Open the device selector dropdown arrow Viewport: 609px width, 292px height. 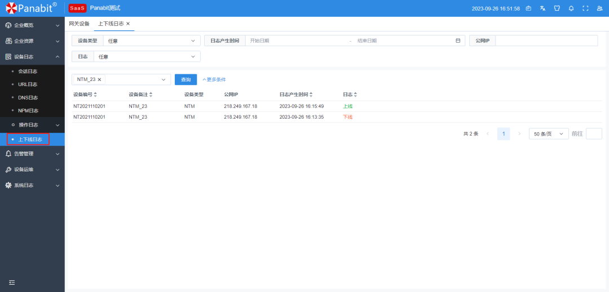[164, 79]
